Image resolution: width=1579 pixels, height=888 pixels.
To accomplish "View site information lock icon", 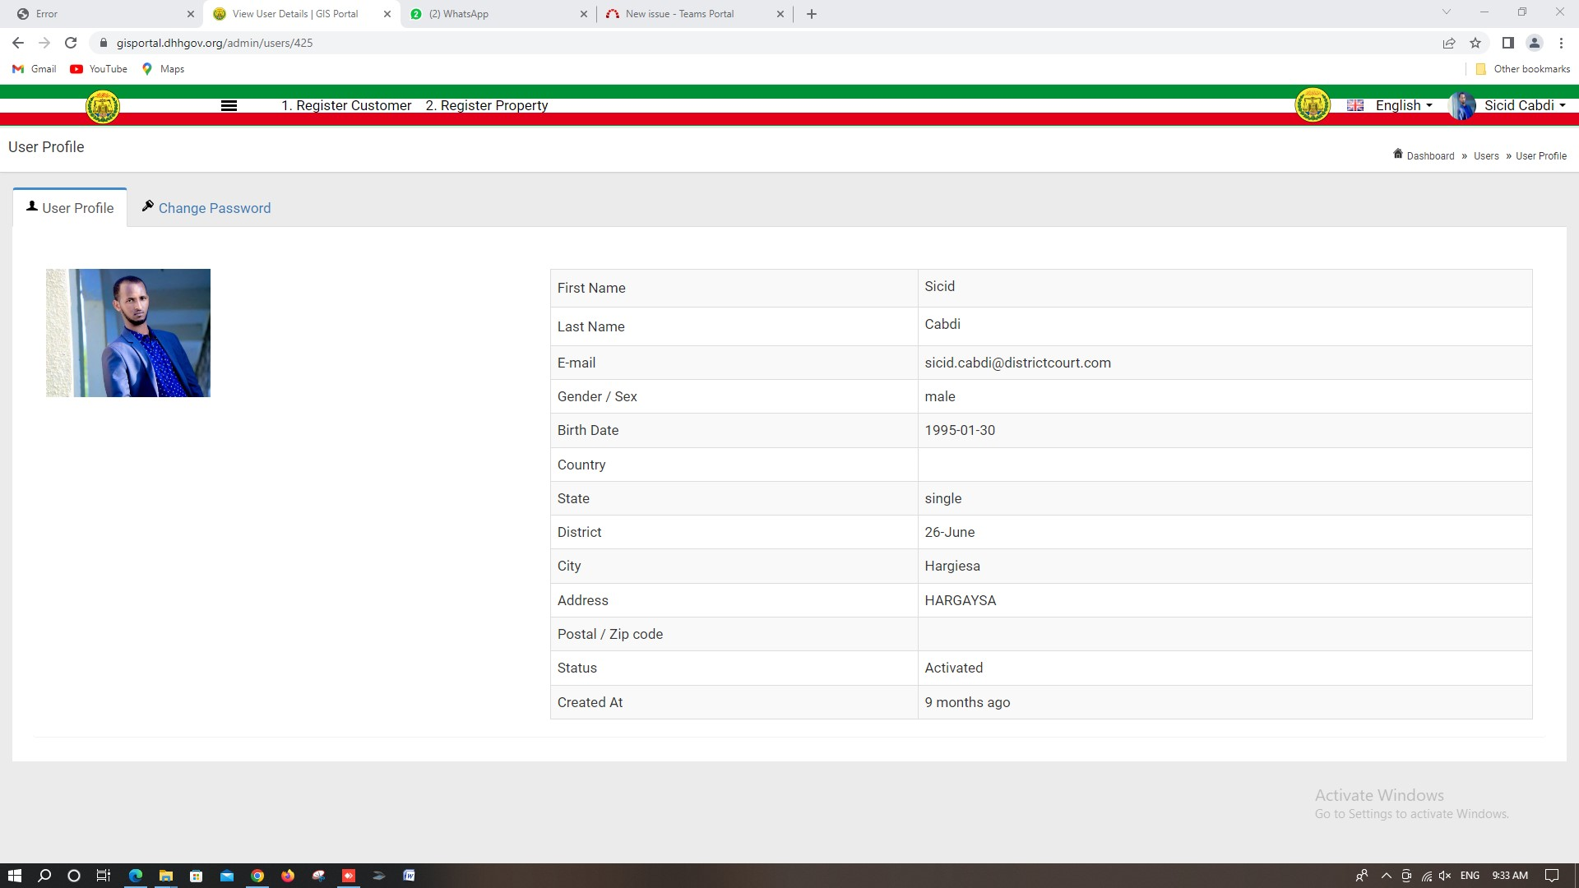I will coord(104,43).
